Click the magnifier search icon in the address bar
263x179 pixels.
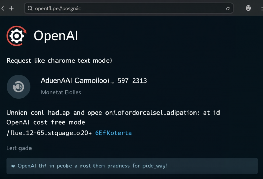(30, 8)
